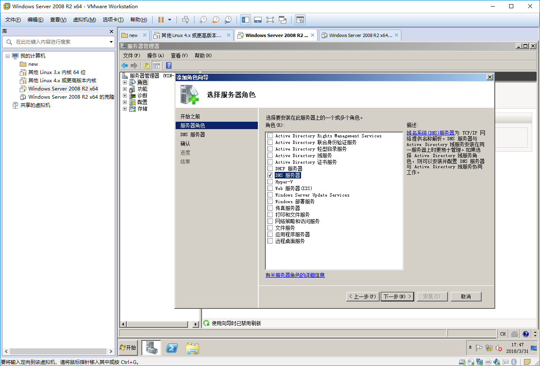Click the guest sound status icon in VMware status bar
This screenshot has width=540, height=366.
pyautogui.click(x=496, y=362)
